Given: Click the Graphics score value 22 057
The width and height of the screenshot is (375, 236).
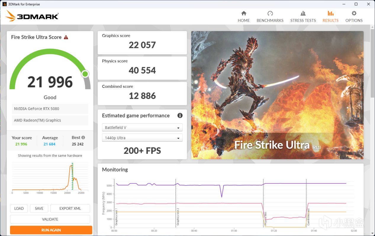Looking at the screenshot, I should point(142,45).
